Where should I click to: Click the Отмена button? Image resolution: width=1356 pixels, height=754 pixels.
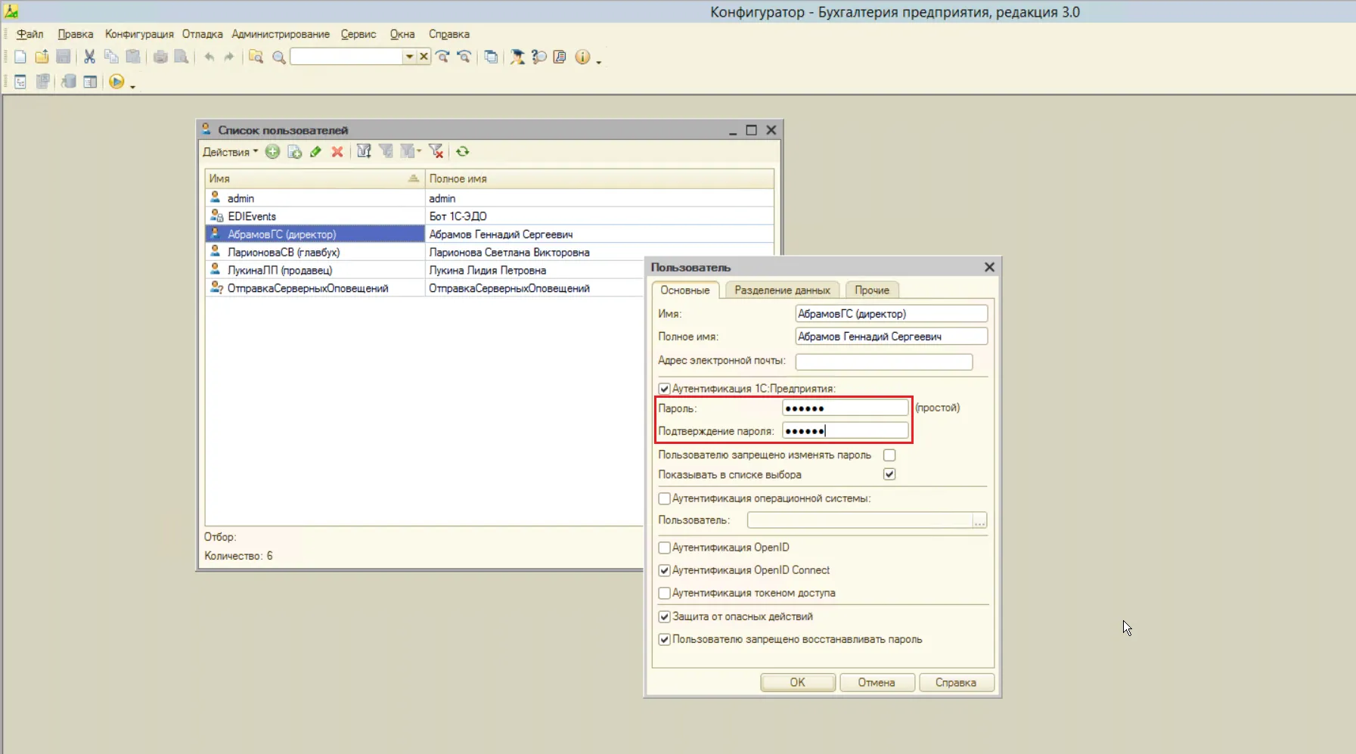(876, 682)
